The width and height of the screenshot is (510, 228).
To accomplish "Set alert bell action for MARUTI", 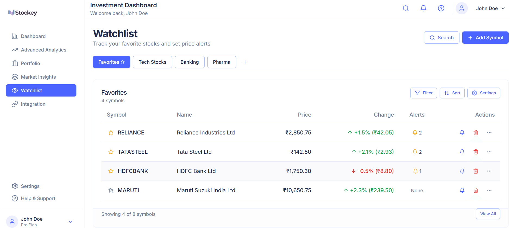I will pos(462,190).
